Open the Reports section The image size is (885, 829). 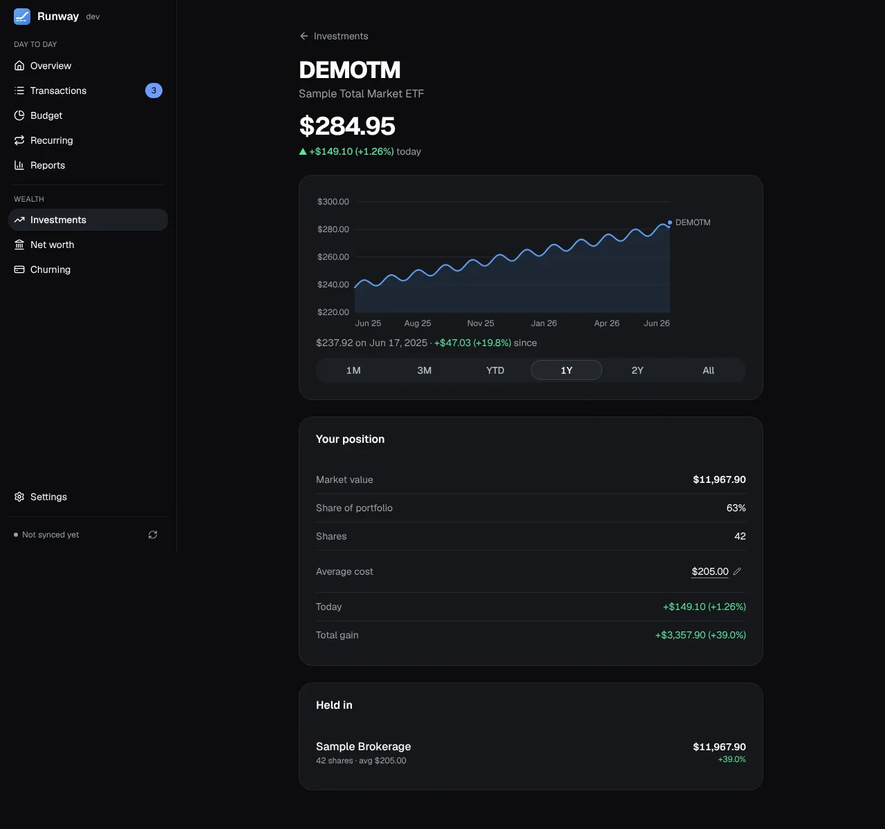pyautogui.click(x=88, y=165)
